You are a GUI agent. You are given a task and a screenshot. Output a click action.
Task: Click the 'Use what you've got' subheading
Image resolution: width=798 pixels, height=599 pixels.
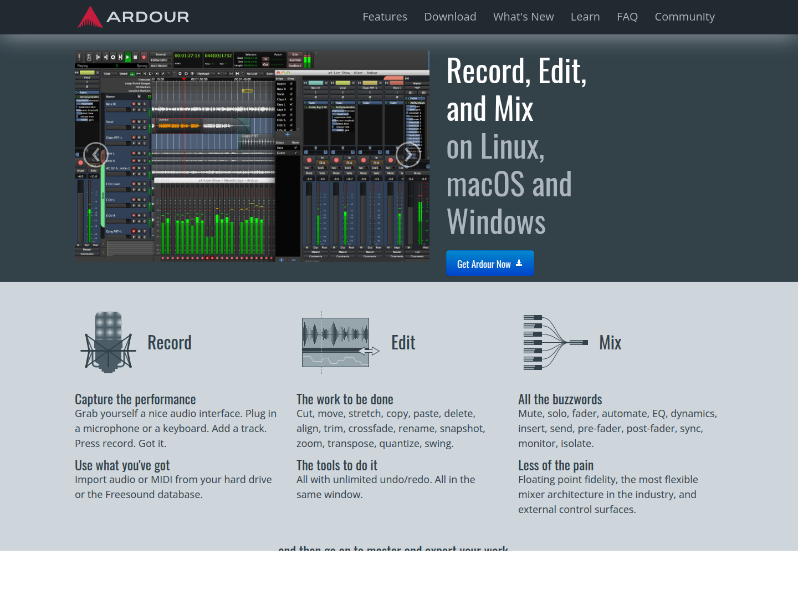click(122, 465)
